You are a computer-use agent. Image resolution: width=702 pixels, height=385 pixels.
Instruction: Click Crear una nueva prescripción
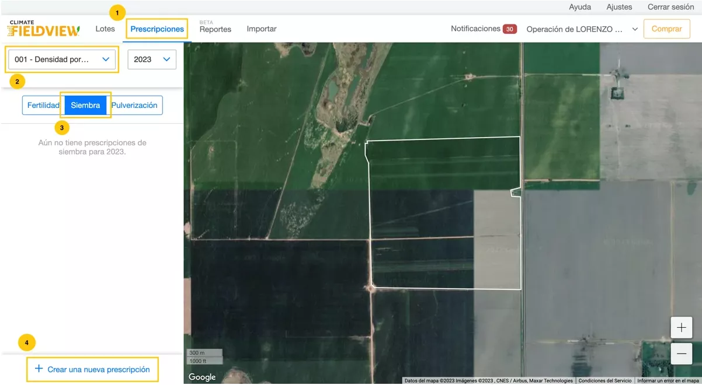(x=98, y=369)
